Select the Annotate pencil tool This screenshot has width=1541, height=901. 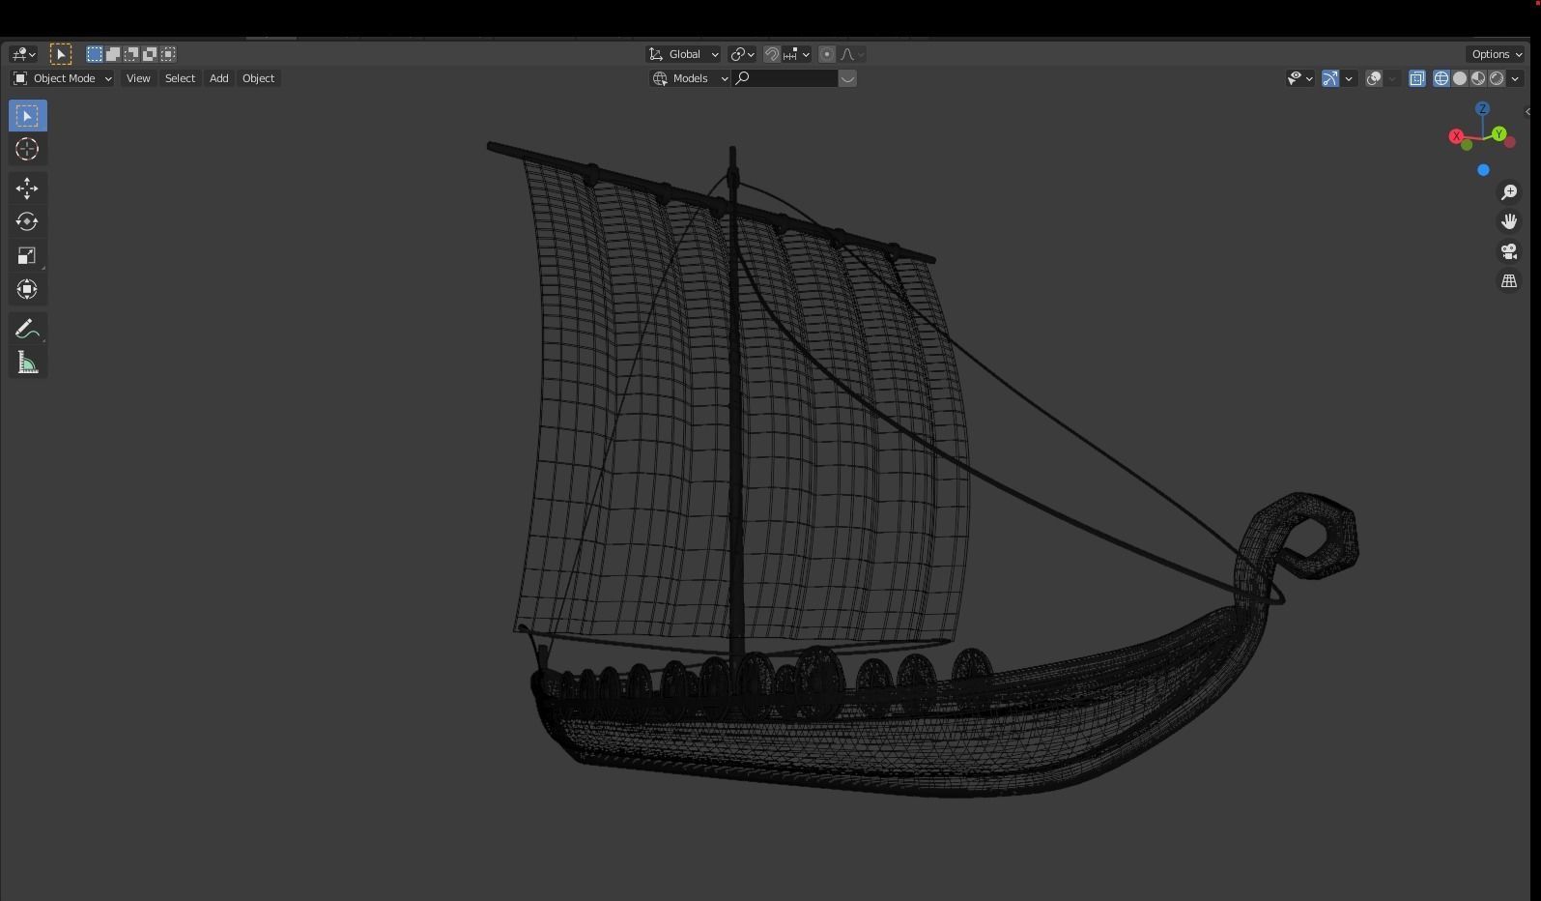coord(27,329)
